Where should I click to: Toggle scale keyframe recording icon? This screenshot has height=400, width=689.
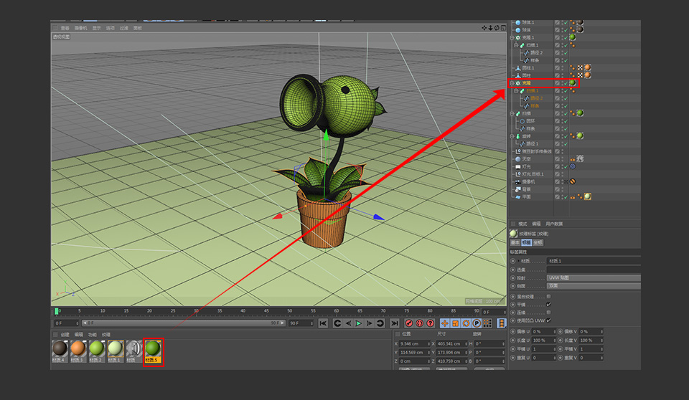coord(455,323)
